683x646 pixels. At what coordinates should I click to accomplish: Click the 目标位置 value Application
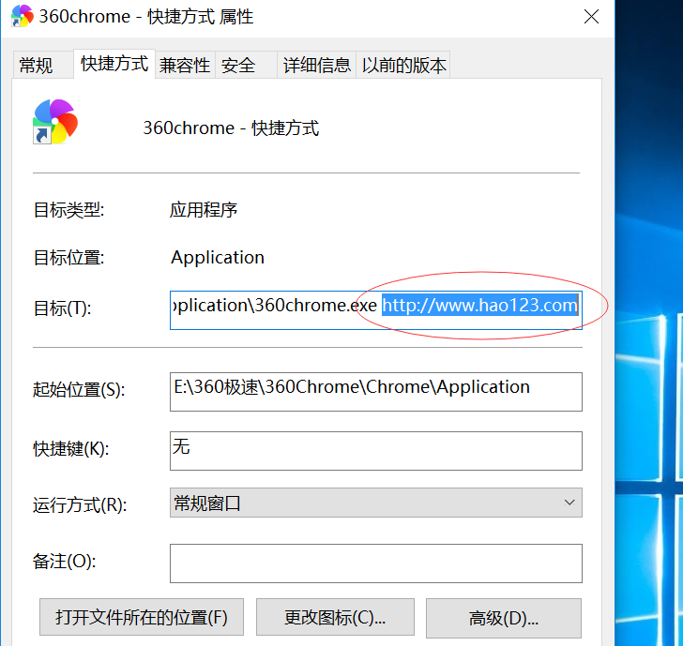pos(218,258)
